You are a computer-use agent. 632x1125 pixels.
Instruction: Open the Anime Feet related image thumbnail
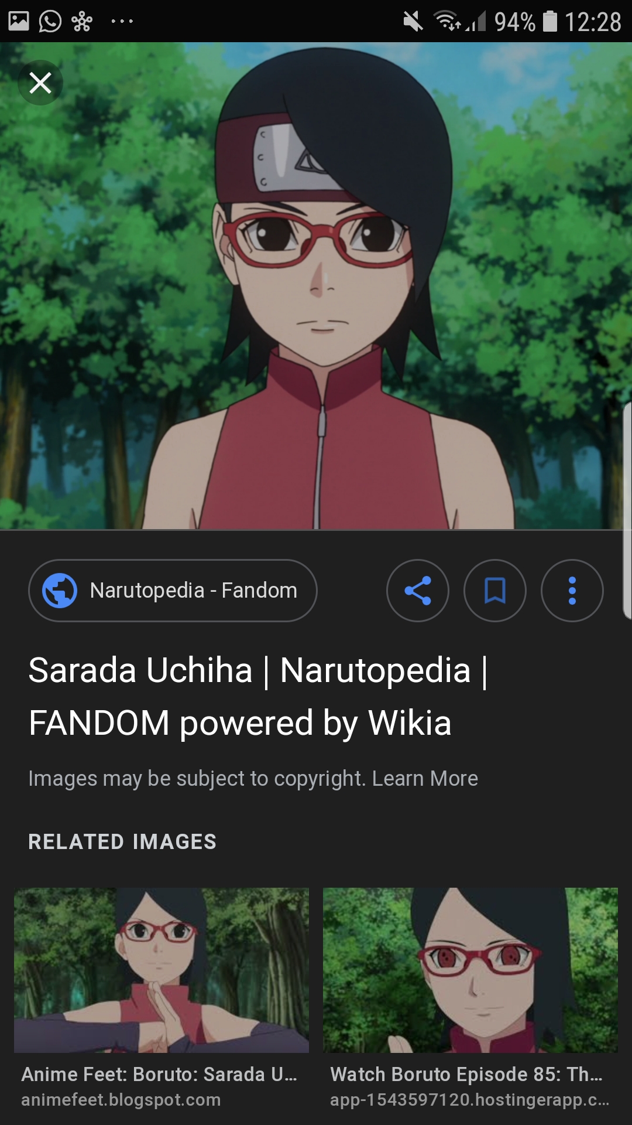(x=162, y=970)
